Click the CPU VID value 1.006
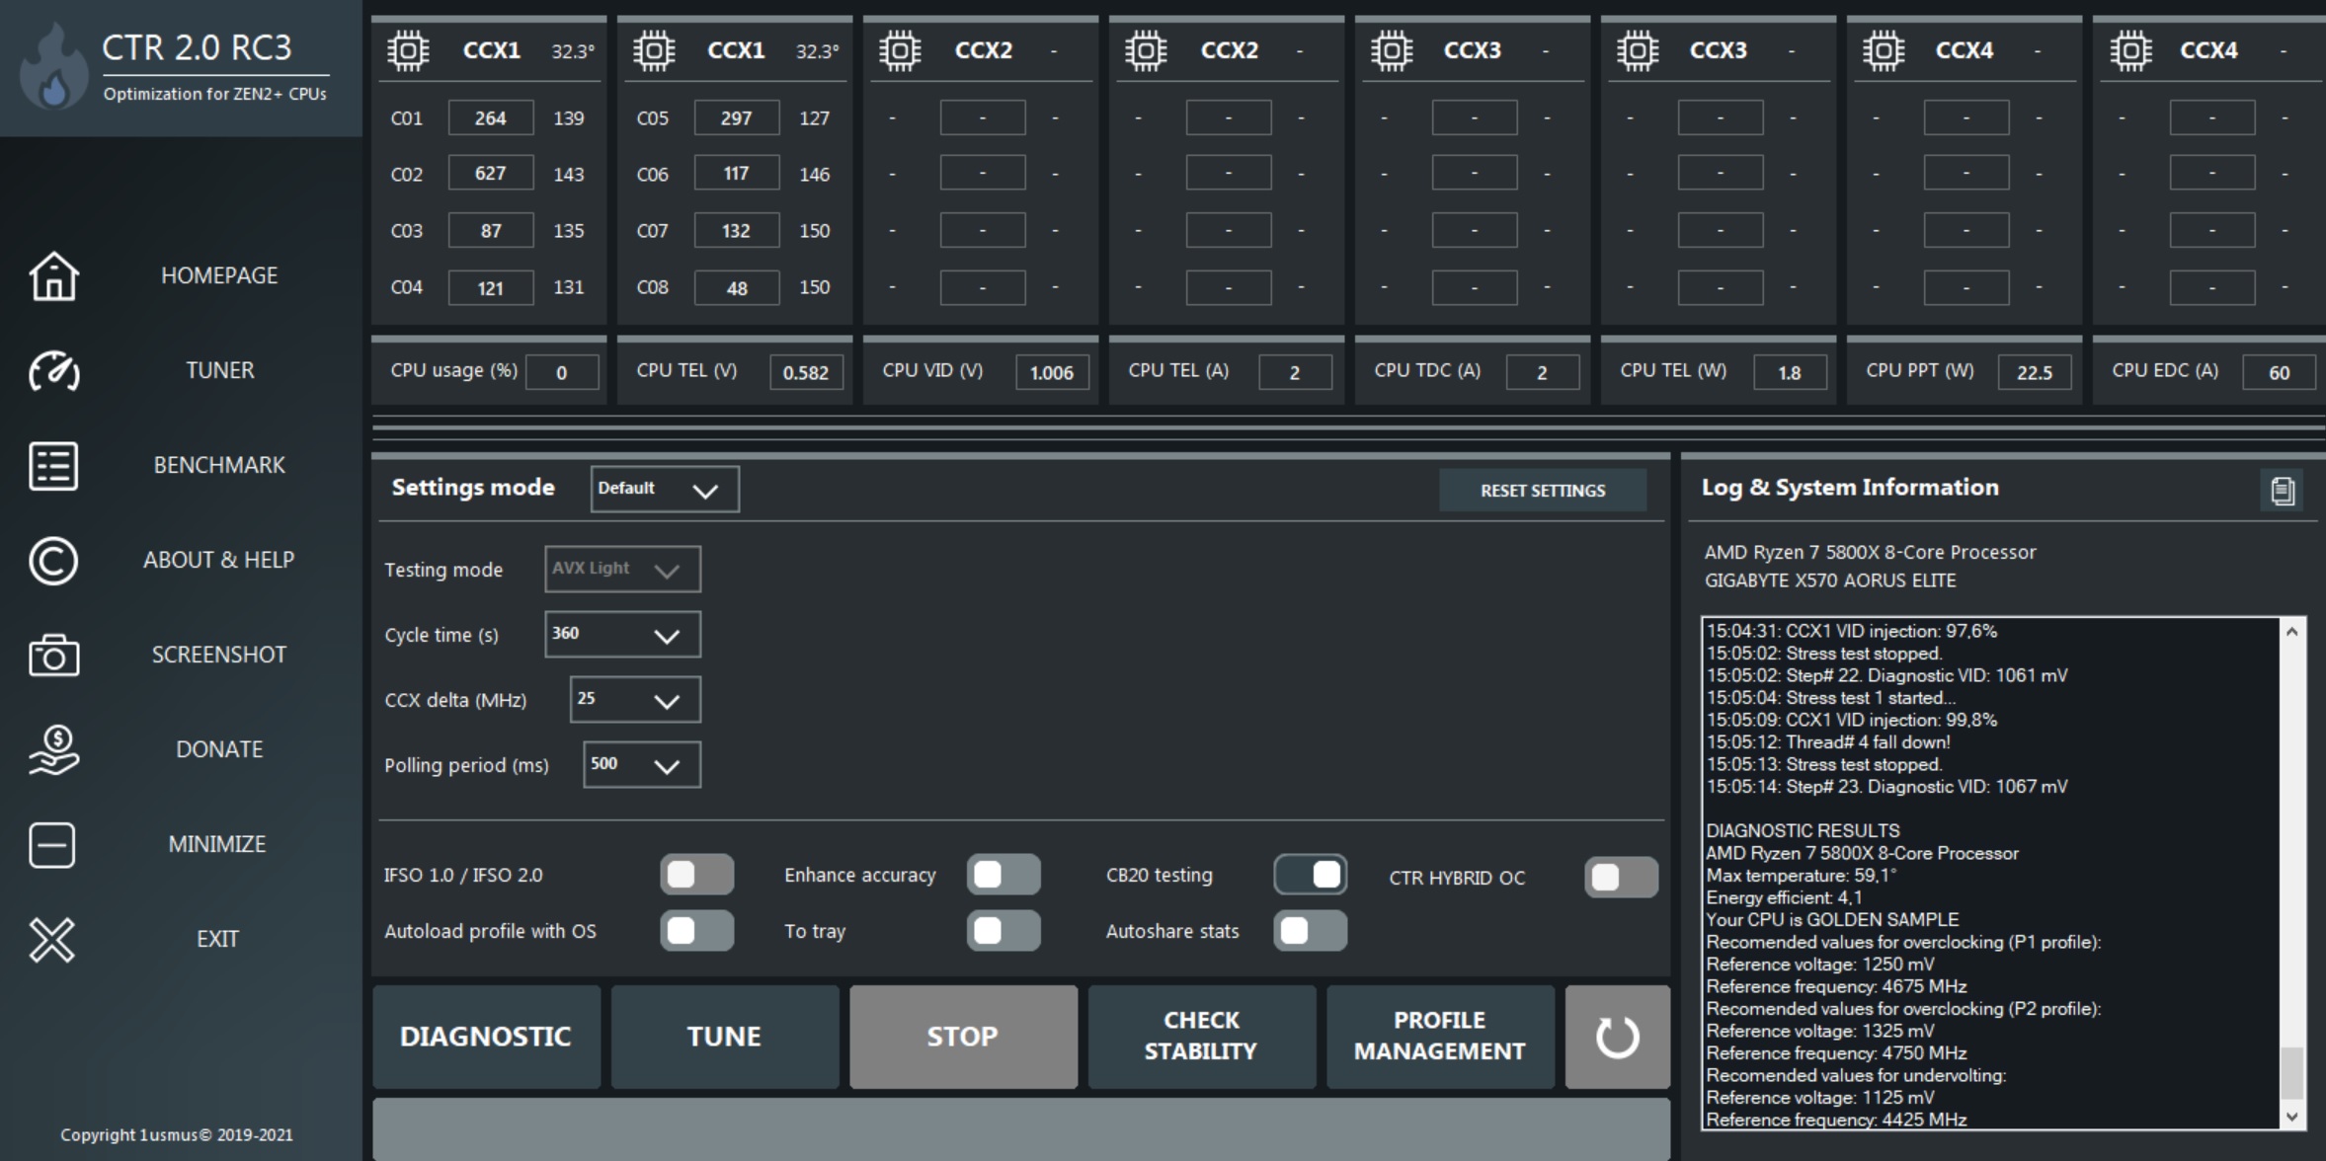The image size is (2326, 1161). pyautogui.click(x=1051, y=372)
